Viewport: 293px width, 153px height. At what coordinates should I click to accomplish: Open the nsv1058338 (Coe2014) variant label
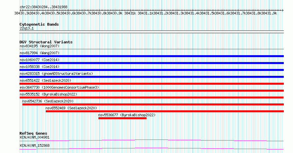pos(40,67)
